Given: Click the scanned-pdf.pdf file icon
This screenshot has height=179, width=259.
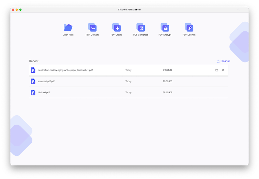Looking at the screenshot, I should tap(33, 81).
